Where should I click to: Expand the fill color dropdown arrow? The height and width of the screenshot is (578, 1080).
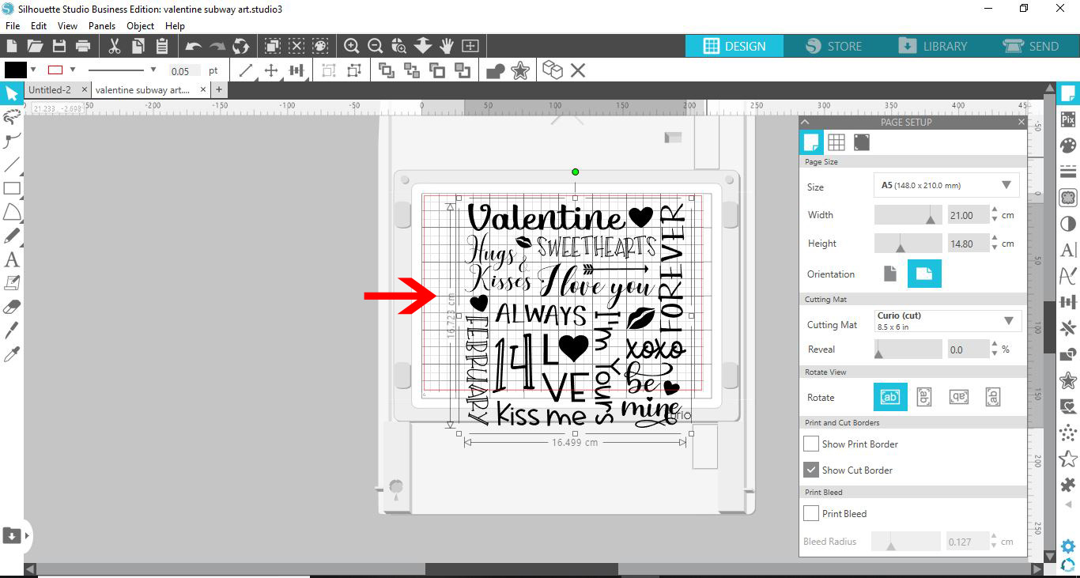(x=34, y=70)
